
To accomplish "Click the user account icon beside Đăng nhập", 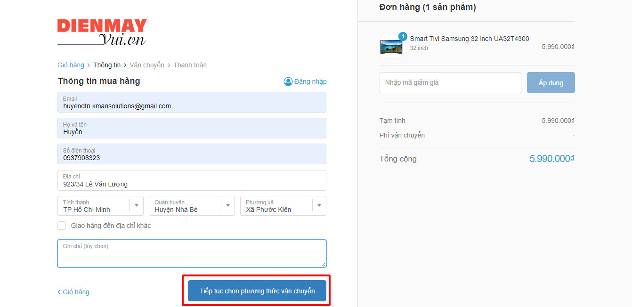I will tap(288, 81).
